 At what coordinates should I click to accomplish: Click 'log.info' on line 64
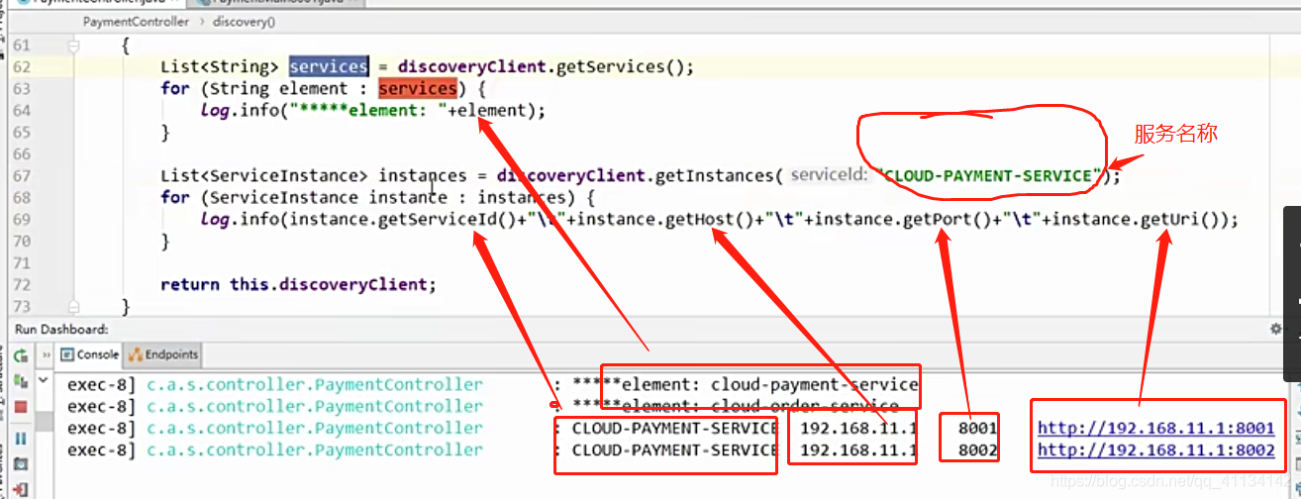[240, 110]
